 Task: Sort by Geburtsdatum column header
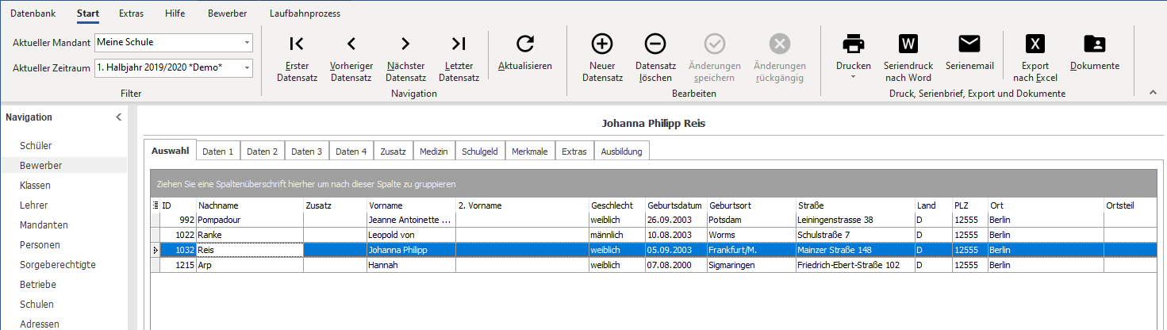tap(676, 205)
